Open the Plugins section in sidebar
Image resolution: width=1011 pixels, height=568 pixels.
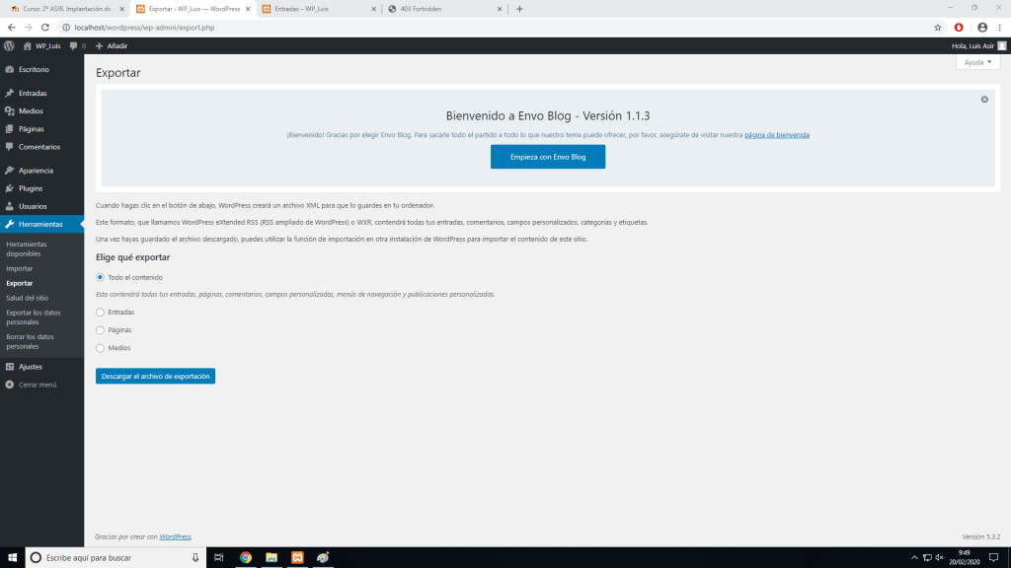[x=31, y=188]
